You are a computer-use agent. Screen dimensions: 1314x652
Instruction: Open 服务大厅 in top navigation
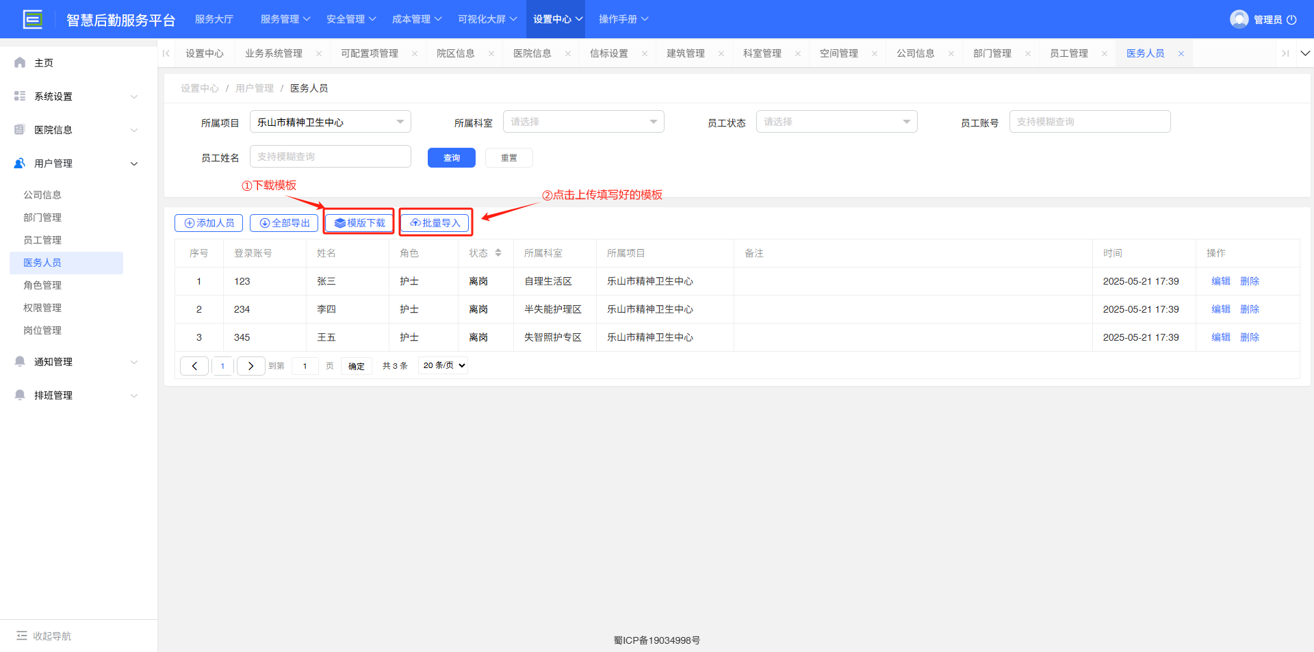click(x=214, y=19)
